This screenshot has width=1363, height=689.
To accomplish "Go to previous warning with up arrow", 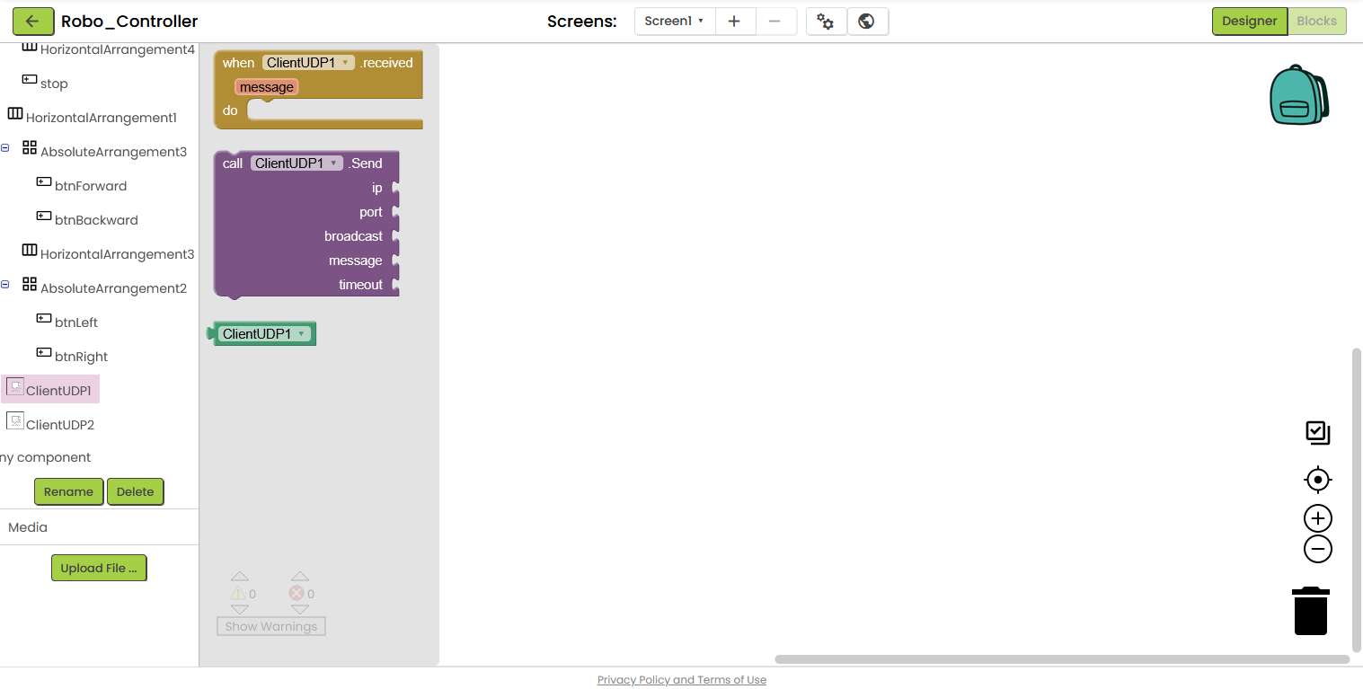I will 239,577.
